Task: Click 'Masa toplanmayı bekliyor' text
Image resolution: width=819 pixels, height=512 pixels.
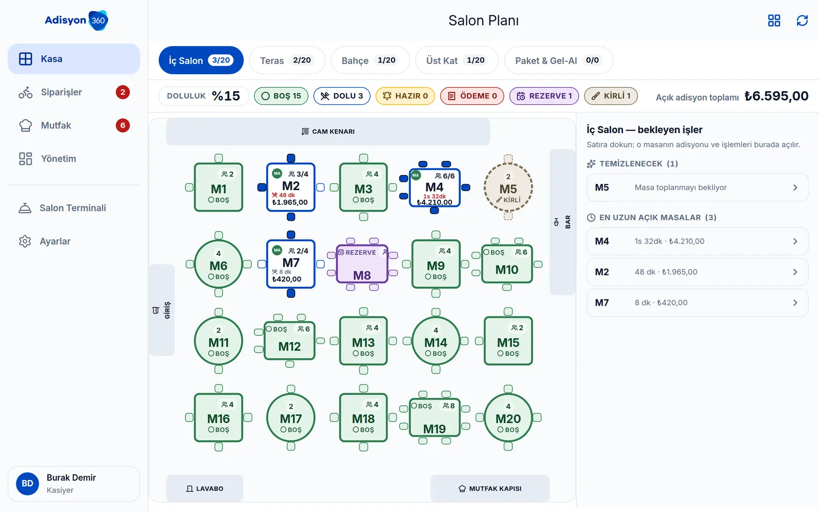Action: (x=681, y=187)
